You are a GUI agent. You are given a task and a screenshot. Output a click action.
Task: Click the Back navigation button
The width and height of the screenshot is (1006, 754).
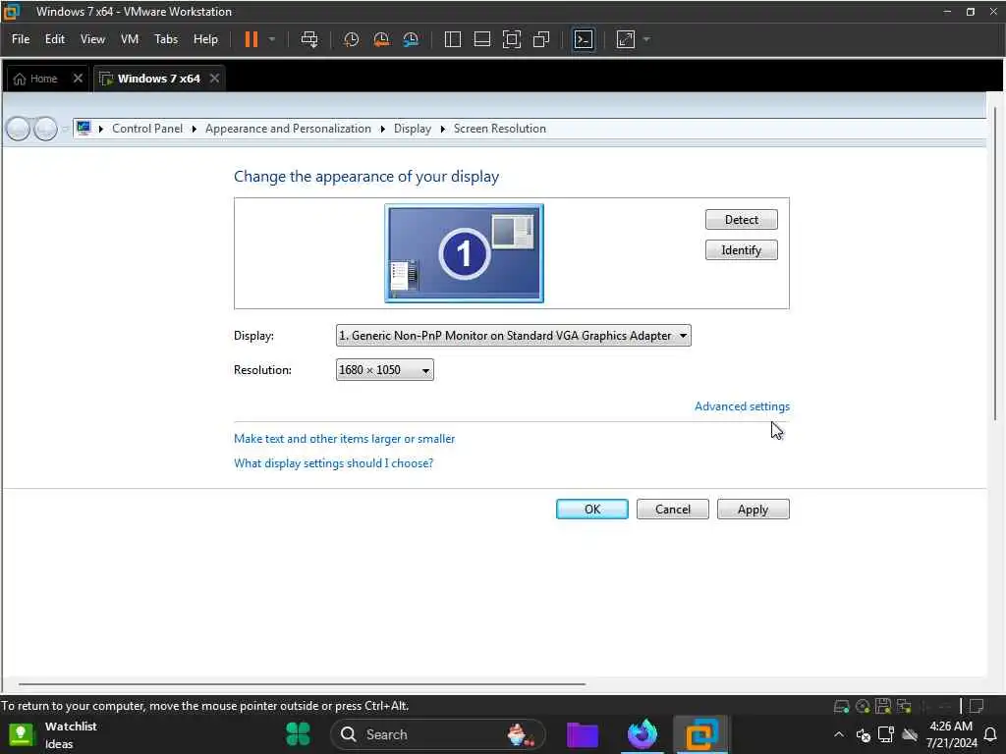coord(18,129)
